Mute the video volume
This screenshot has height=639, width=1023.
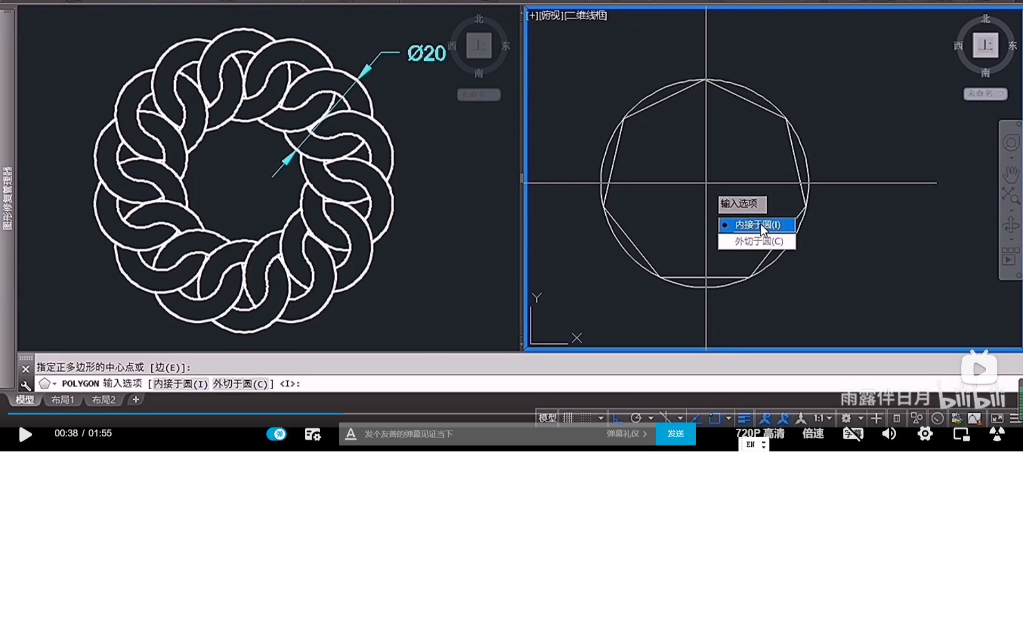pyautogui.click(x=889, y=434)
